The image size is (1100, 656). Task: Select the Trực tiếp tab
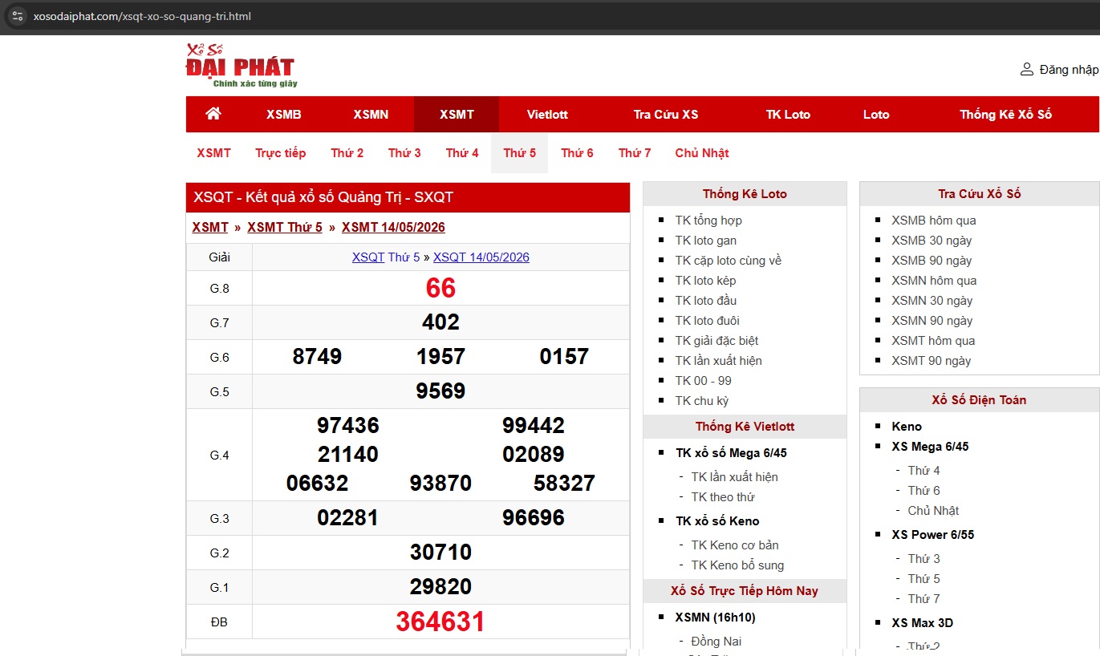(281, 153)
